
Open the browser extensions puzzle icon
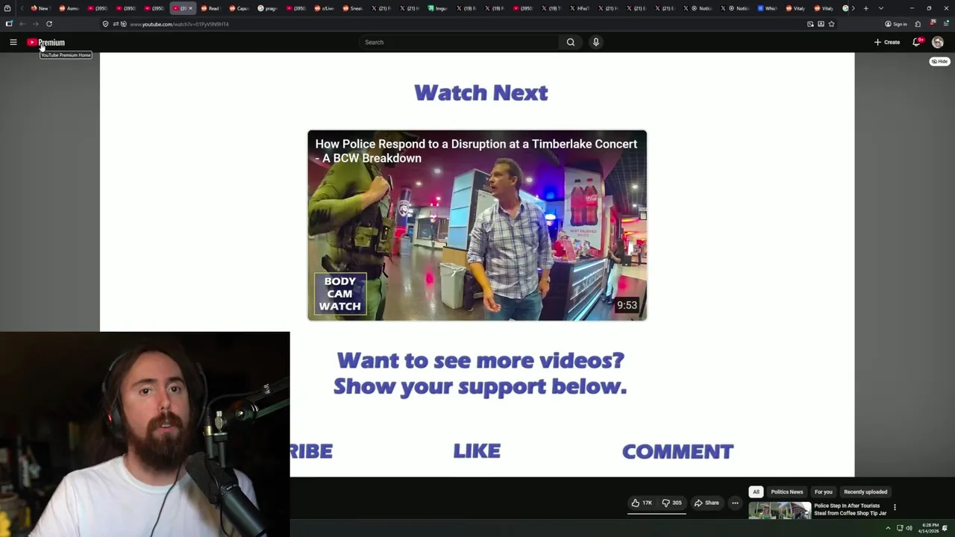[918, 24]
